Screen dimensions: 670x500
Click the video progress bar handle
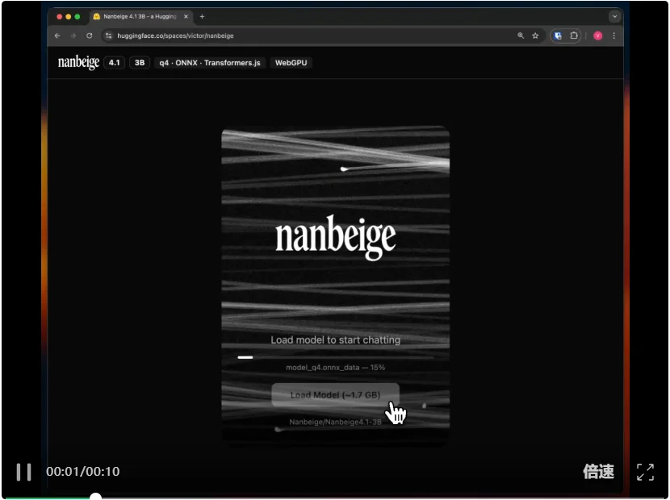[x=95, y=498]
